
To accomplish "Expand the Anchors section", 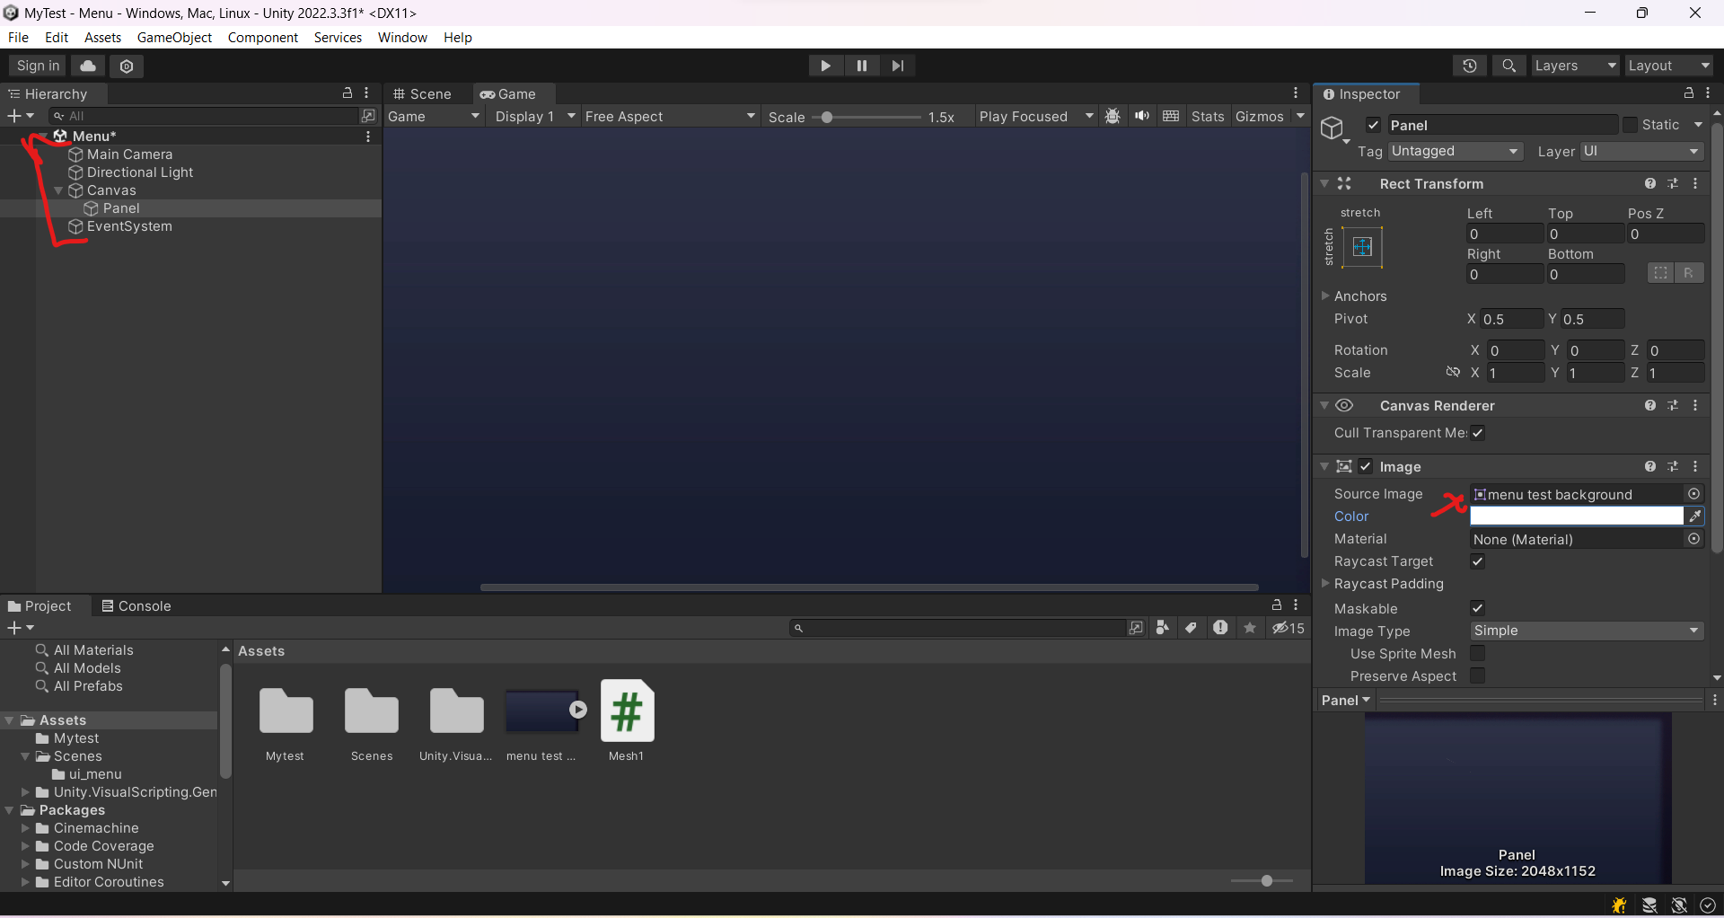I will coord(1325,296).
